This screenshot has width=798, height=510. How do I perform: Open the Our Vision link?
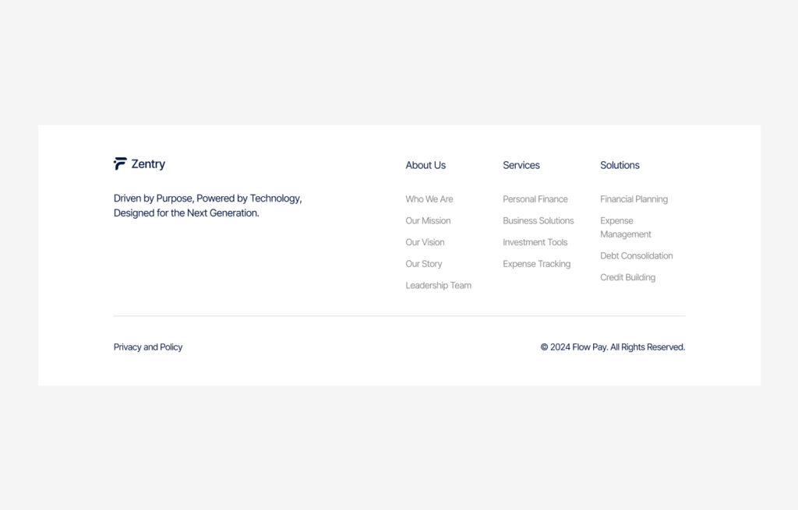(x=425, y=242)
